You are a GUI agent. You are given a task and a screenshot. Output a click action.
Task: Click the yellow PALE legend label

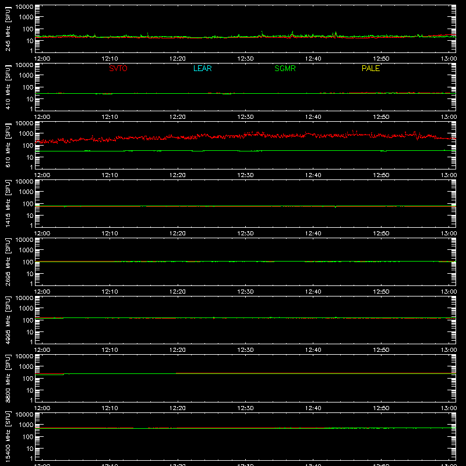pyautogui.click(x=370, y=68)
